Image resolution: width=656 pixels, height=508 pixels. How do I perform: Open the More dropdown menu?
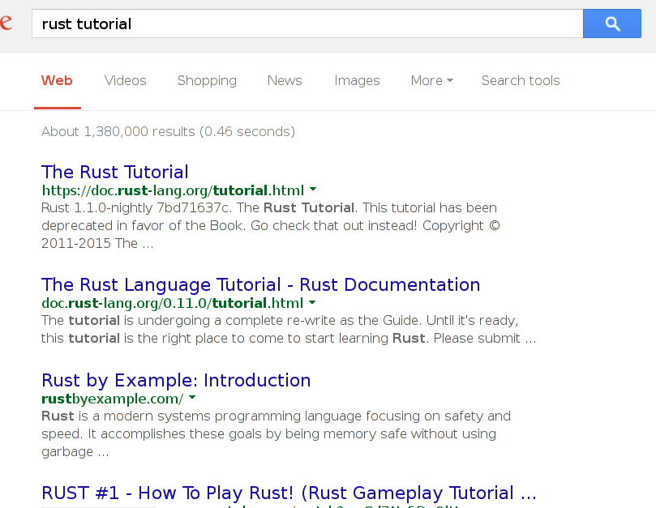click(431, 80)
